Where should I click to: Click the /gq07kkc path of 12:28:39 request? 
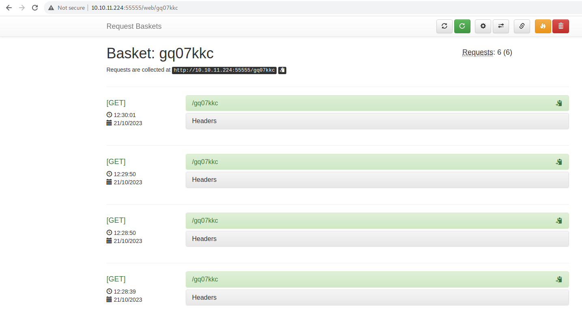coord(205,279)
